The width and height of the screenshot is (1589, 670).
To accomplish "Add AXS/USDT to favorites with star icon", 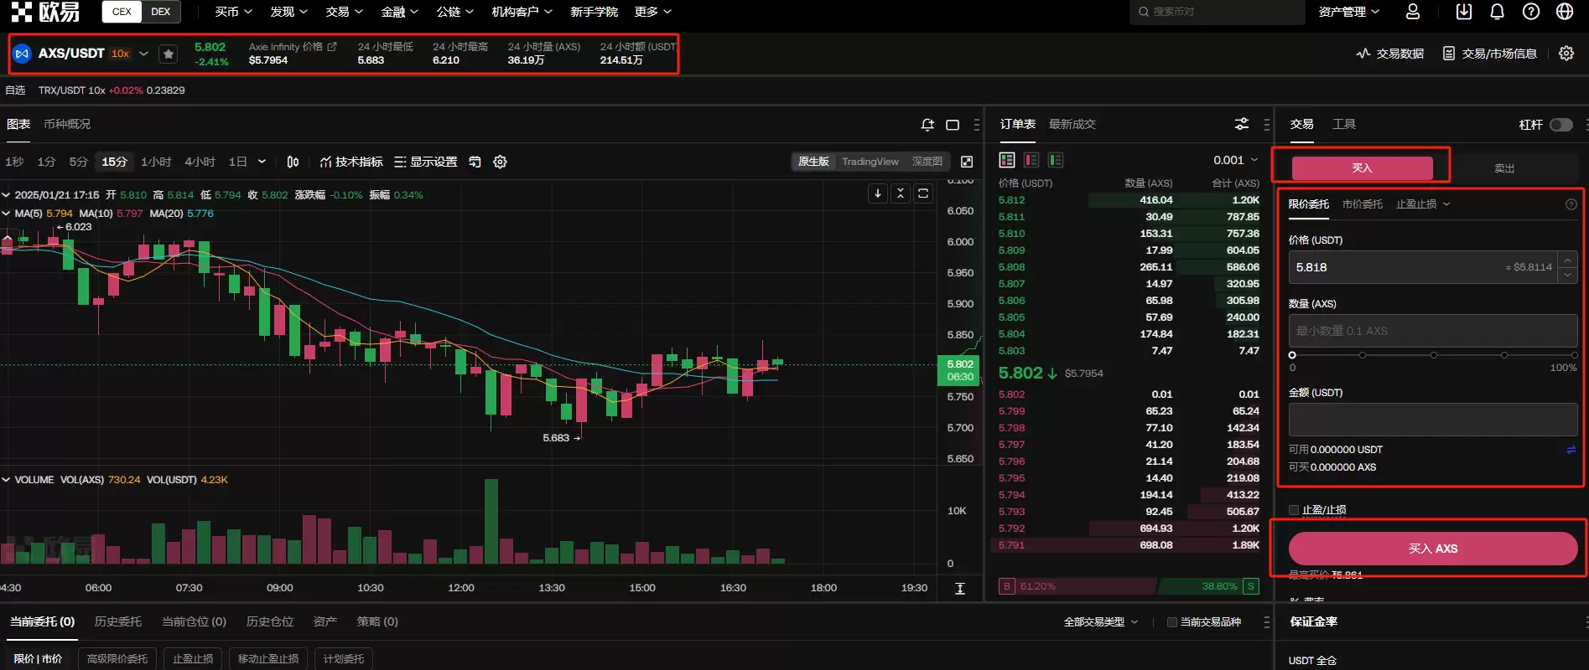I will point(169,54).
